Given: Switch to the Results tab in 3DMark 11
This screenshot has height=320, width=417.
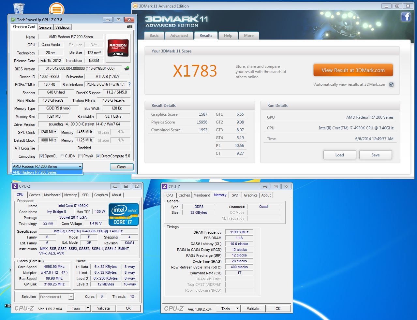Looking at the screenshot, I should coord(206,36).
